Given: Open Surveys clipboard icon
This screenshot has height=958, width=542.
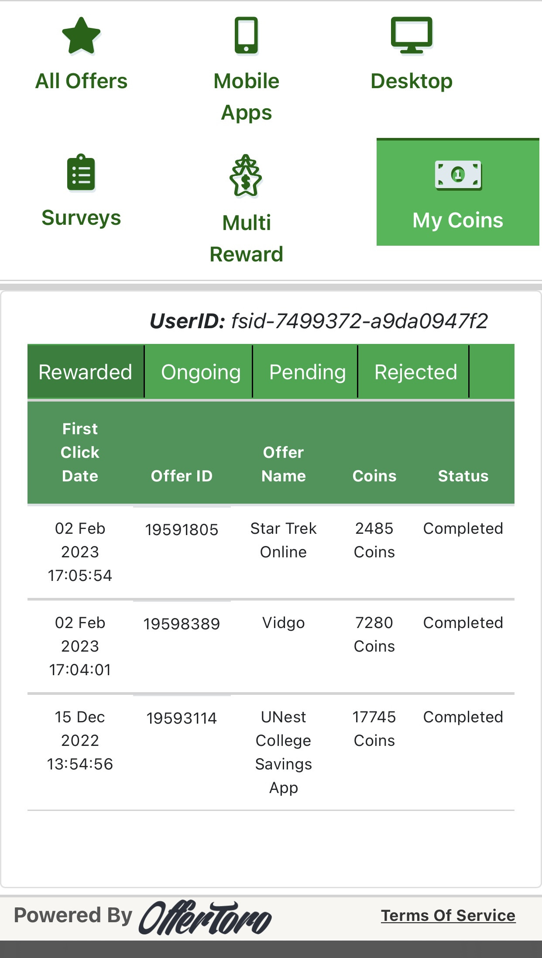Looking at the screenshot, I should click(81, 173).
